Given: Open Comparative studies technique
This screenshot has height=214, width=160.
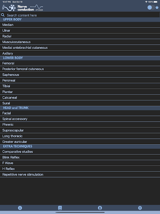Looking at the screenshot, I should (x=80, y=152).
